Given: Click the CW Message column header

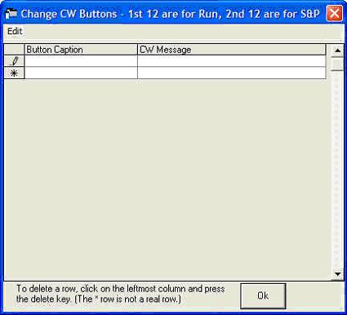Looking at the screenshot, I should pos(232,50).
